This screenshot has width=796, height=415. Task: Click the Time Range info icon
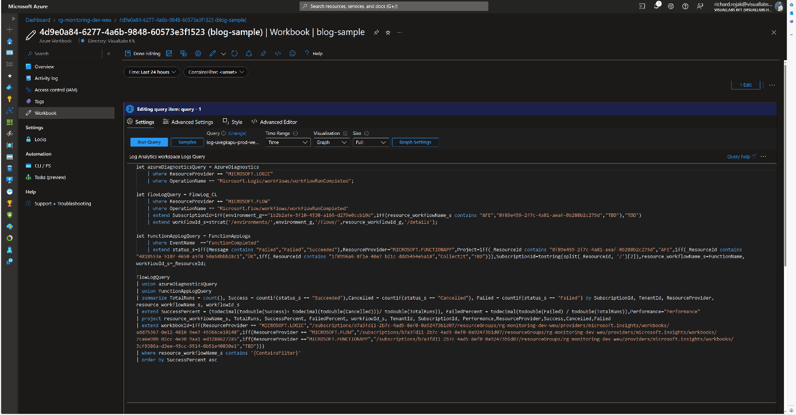coord(295,133)
